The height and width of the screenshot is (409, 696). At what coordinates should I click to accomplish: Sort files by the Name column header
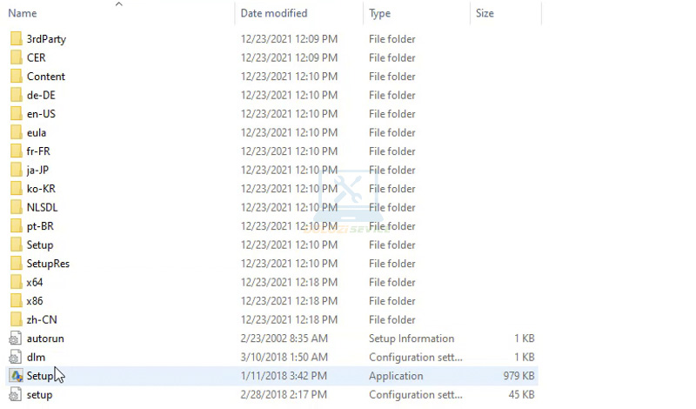(x=23, y=14)
